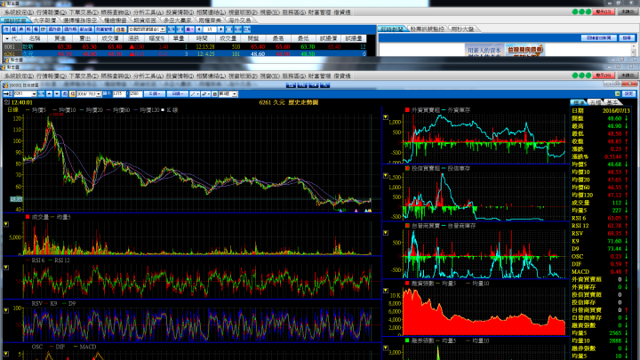Open the eraser tool dropdown
This screenshot has width=640, height=360.
click(x=205, y=94)
